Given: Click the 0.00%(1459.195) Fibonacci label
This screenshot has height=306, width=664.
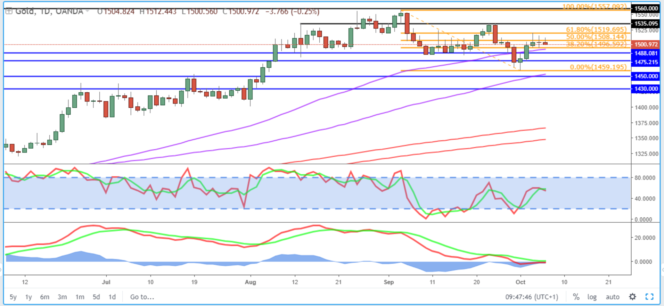Looking at the screenshot, I should pyautogui.click(x=598, y=67).
